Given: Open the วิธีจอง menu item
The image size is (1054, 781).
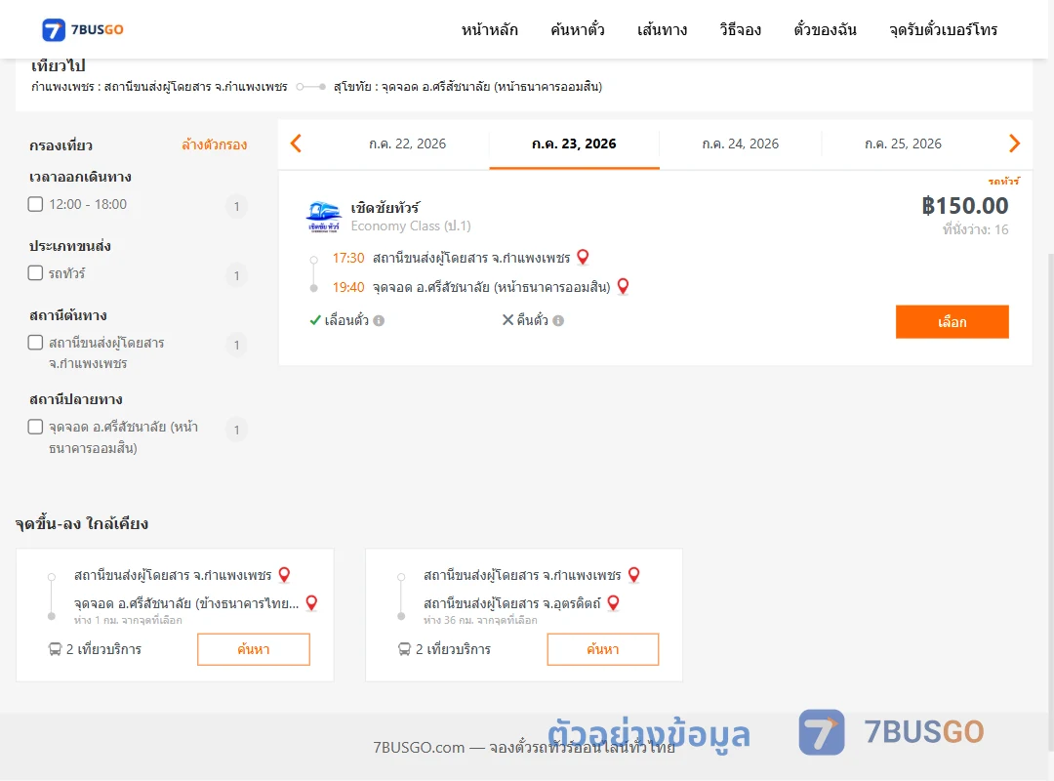Looking at the screenshot, I should click(x=740, y=29).
